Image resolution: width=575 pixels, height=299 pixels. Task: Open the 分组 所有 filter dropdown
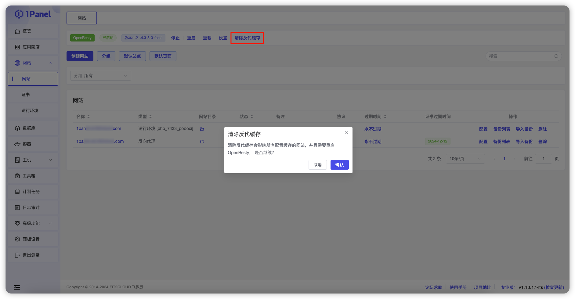(x=101, y=75)
